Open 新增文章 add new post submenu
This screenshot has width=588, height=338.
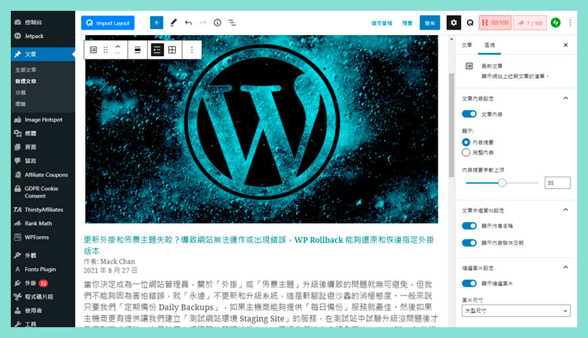26,81
